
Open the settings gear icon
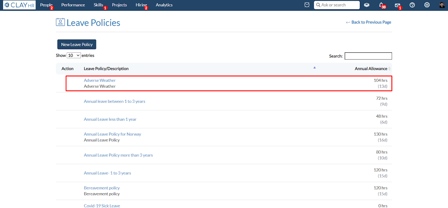[427, 5]
